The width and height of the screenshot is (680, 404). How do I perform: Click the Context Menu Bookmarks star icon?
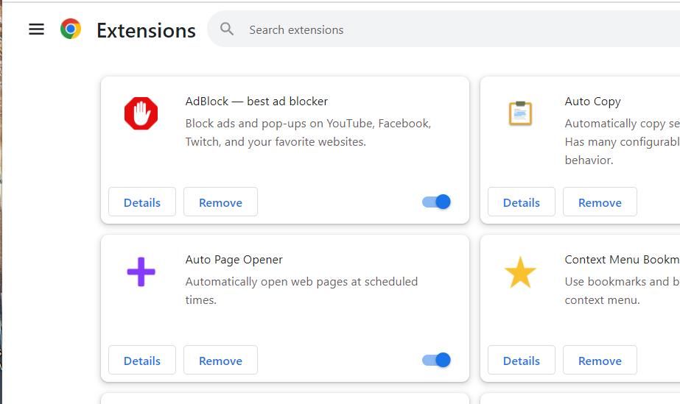pos(520,272)
